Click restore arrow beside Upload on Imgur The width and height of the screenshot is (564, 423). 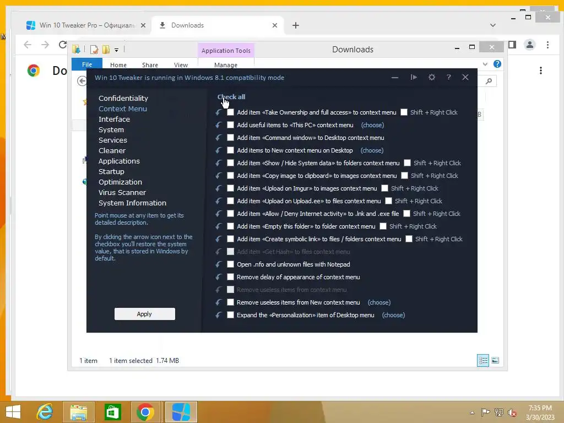click(x=218, y=188)
